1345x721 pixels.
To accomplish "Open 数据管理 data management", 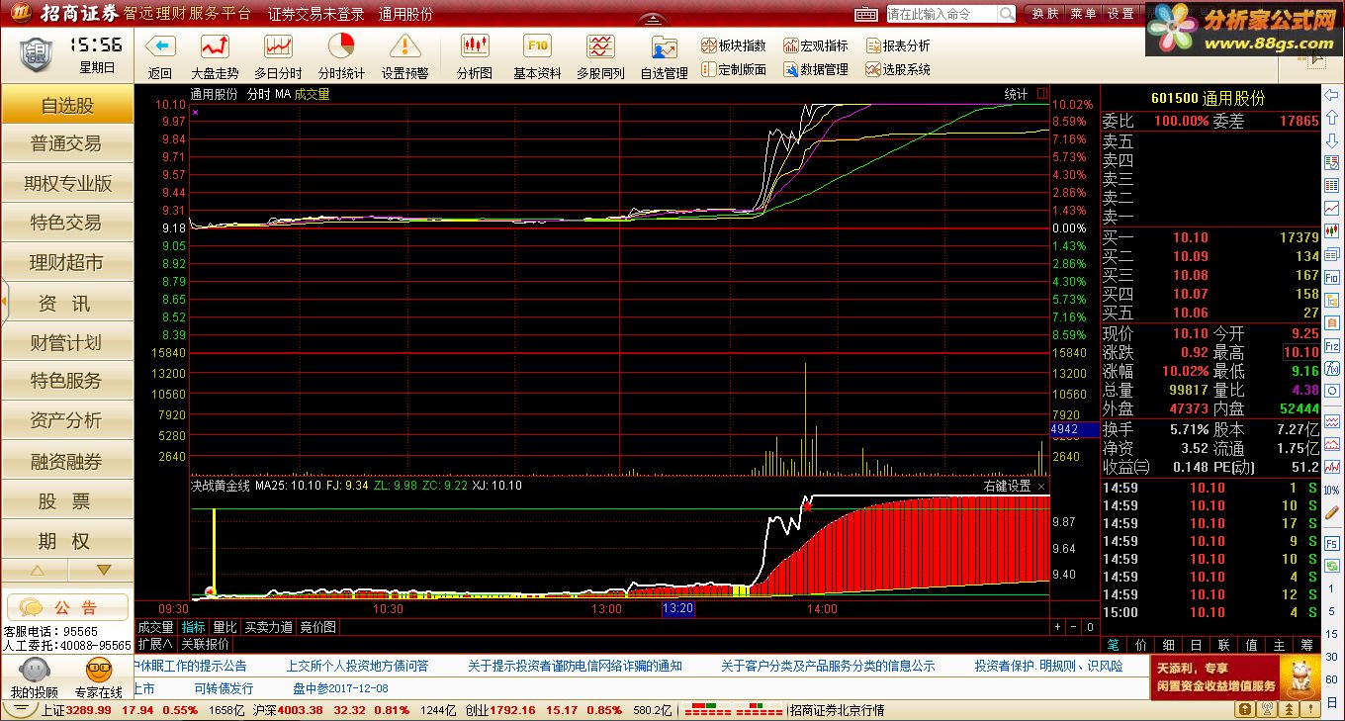I will click(816, 69).
